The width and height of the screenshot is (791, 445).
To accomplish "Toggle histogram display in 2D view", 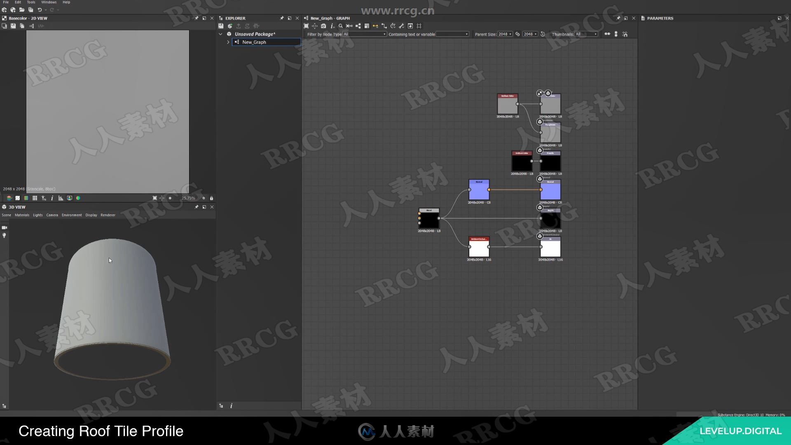I will (x=61, y=198).
